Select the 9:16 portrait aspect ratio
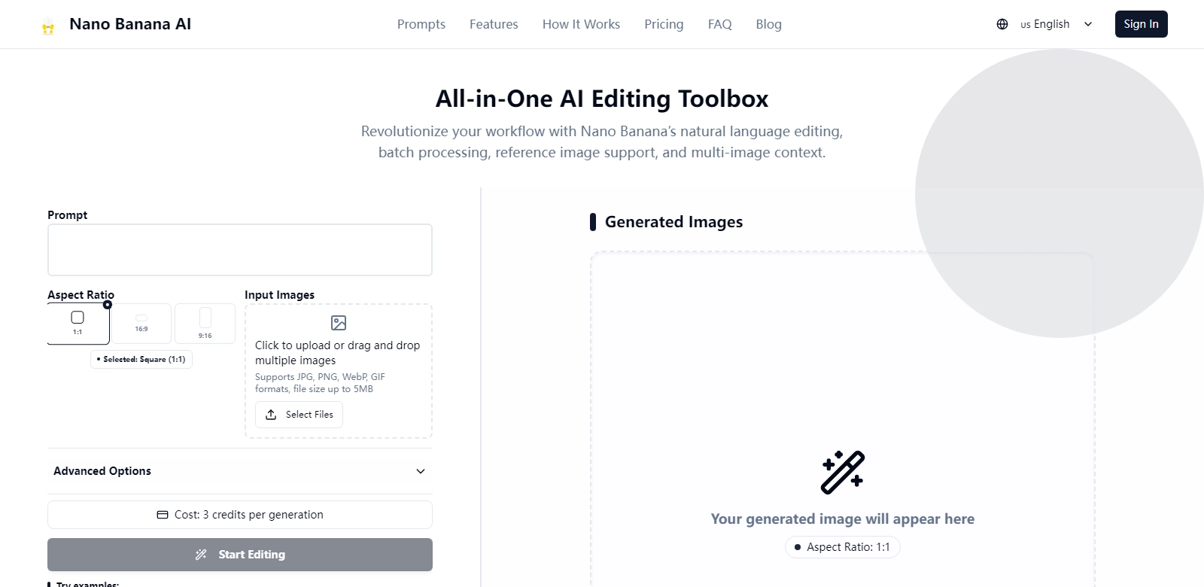Viewport: 1204px width, 587px height. (x=205, y=324)
